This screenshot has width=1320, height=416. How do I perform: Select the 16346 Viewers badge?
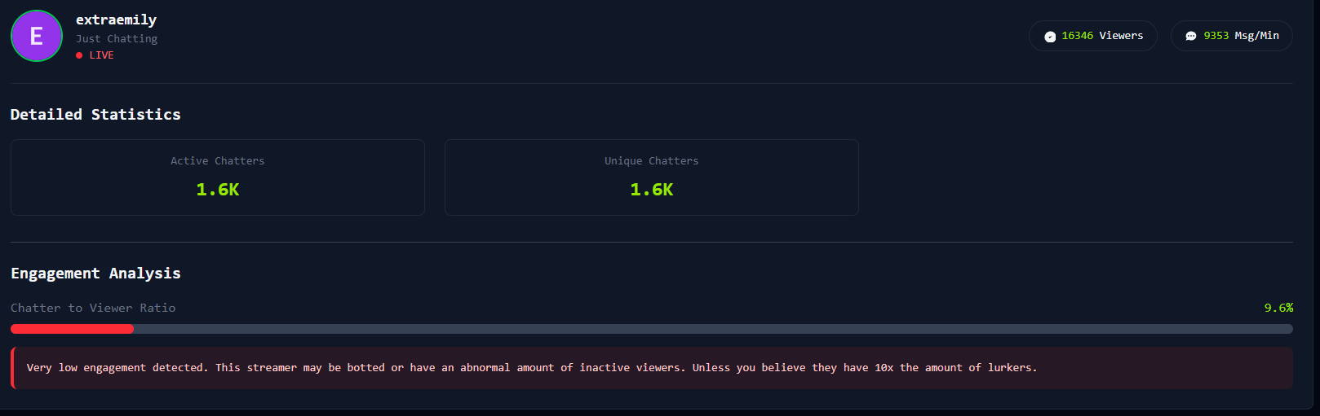click(x=1093, y=36)
